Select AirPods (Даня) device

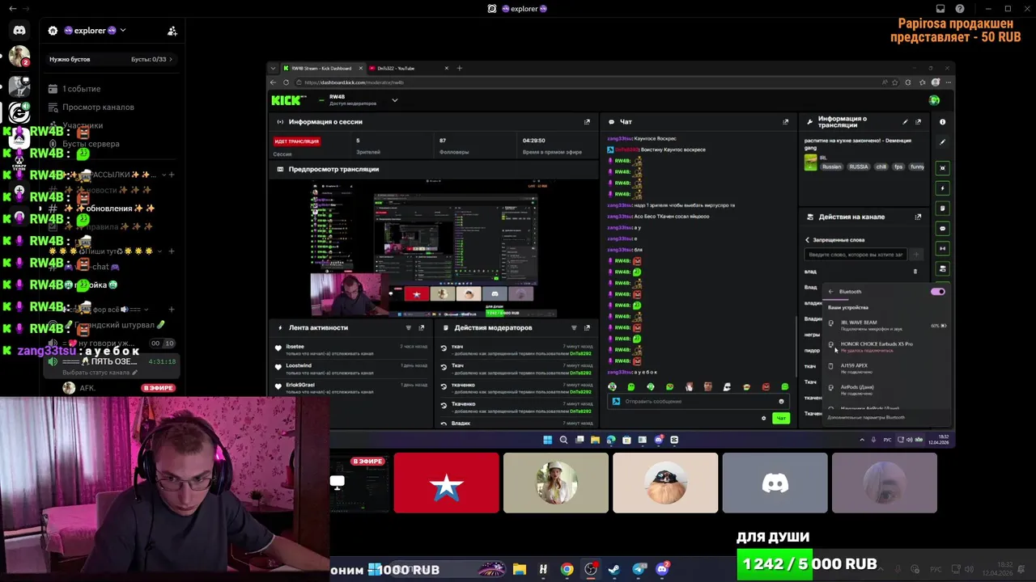coord(886,390)
